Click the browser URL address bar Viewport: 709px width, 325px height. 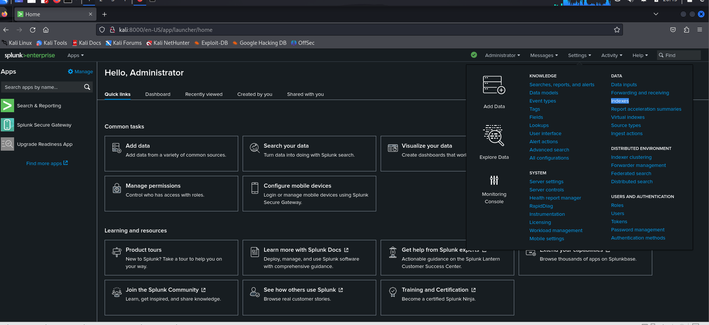359,30
